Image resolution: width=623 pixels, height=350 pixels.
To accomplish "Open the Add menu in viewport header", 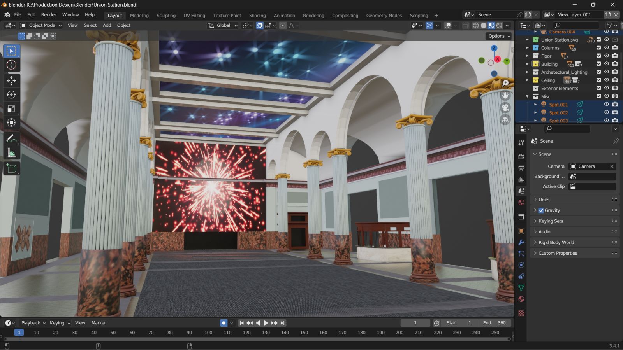I will (107, 25).
